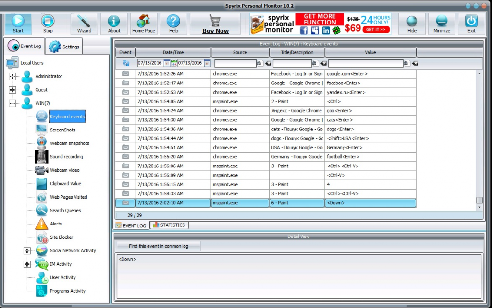Select the Clipboard Value entry

pyautogui.click(x=65, y=184)
